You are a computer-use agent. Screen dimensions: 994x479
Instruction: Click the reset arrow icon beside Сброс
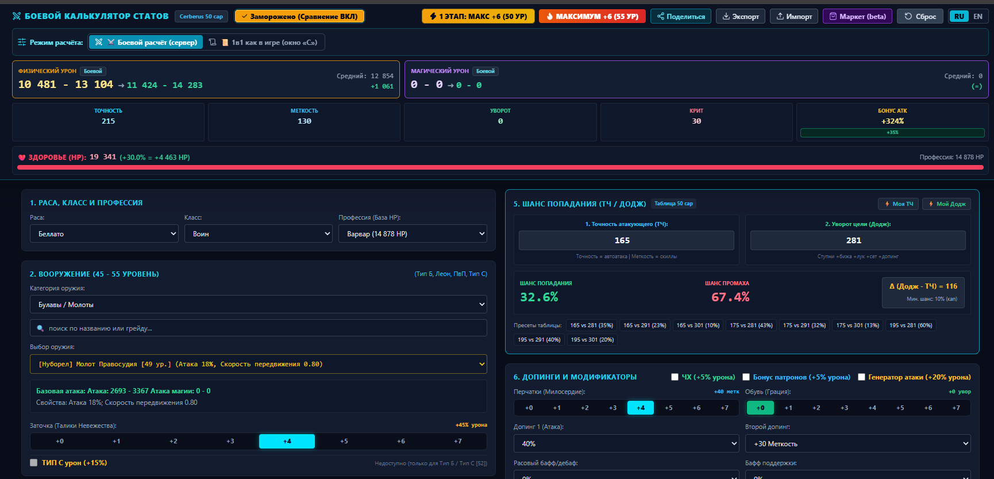[x=908, y=16]
